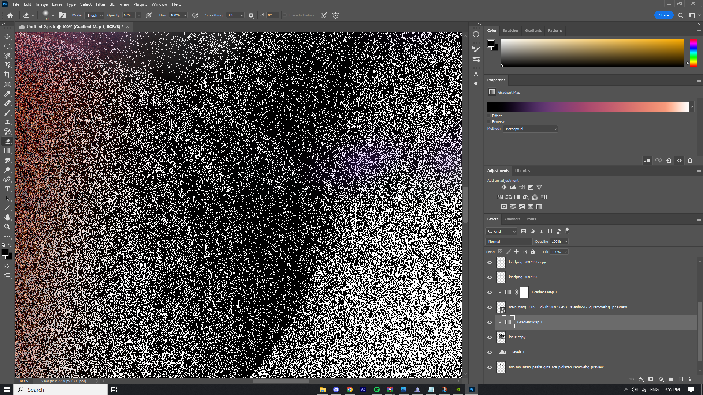Open the Method dropdown set to Perceptual
Screen dimensions: 703x395
530,129
